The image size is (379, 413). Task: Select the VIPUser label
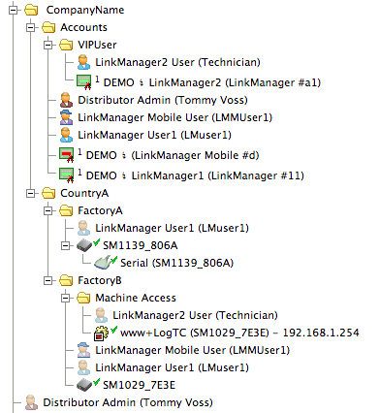[97, 45]
